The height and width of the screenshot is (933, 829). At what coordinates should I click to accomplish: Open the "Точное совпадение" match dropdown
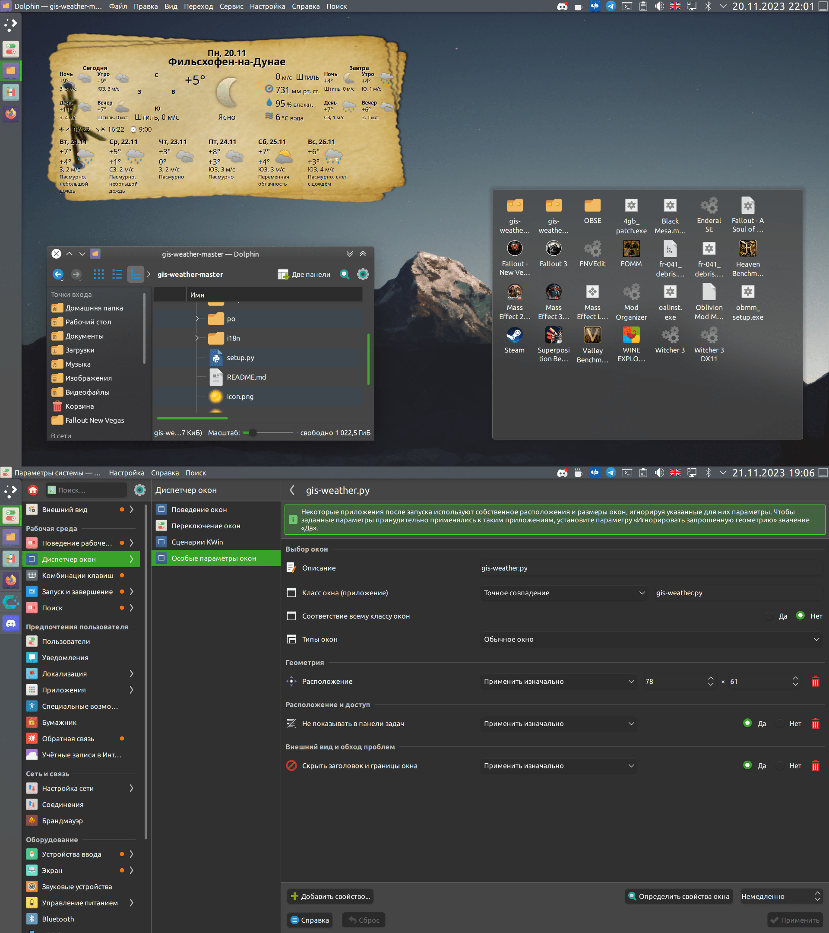564,593
